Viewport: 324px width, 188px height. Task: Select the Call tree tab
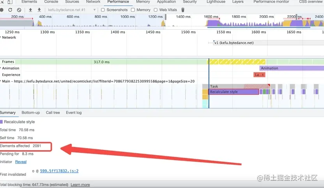[53, 112]
